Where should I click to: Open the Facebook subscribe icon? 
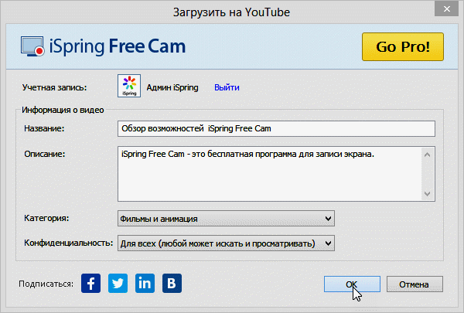coord(90,284)
